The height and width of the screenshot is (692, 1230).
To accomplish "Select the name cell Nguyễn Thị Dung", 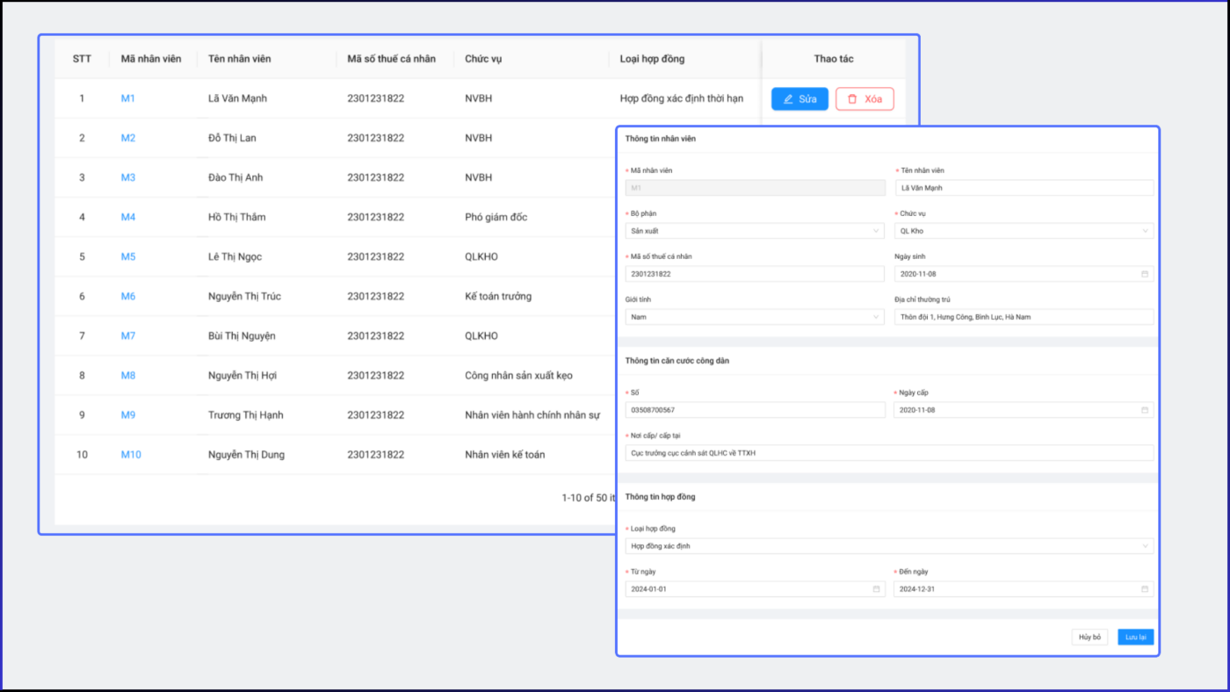I will pyautogui.click(x=246, y=454).
